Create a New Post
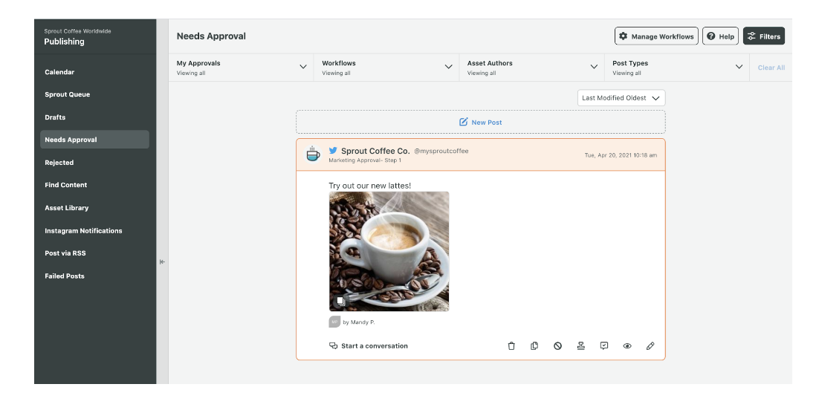This screenshot has width=819, height=413. 481,123
